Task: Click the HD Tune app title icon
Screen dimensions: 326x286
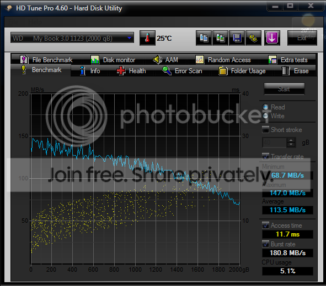Action: coord(8,8)
